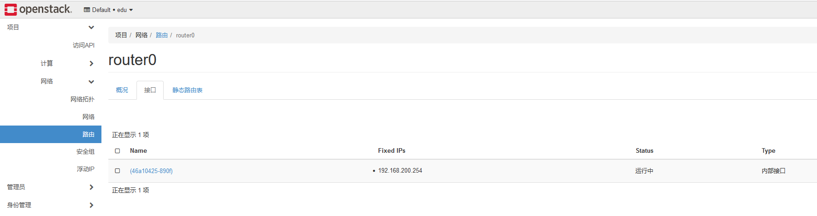
Task: Expand the 身份管理 sidebar section
Action: coord(91,205)
